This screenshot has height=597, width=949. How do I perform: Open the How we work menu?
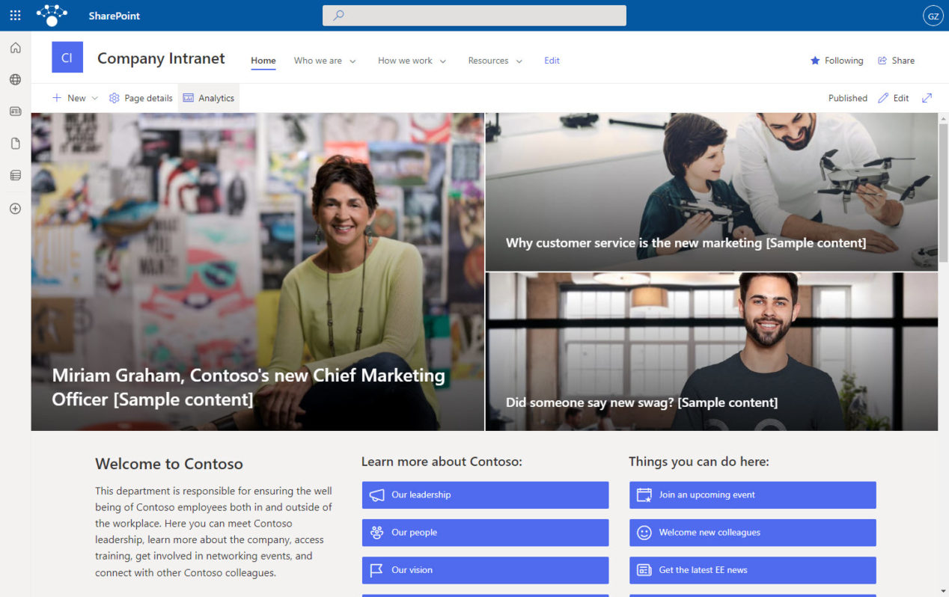click(x=405, y=61)
